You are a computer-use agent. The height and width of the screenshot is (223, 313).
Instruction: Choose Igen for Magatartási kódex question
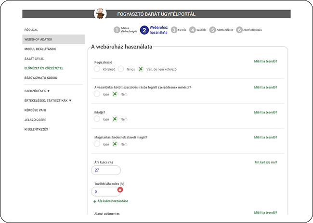(x=97, y=144)
